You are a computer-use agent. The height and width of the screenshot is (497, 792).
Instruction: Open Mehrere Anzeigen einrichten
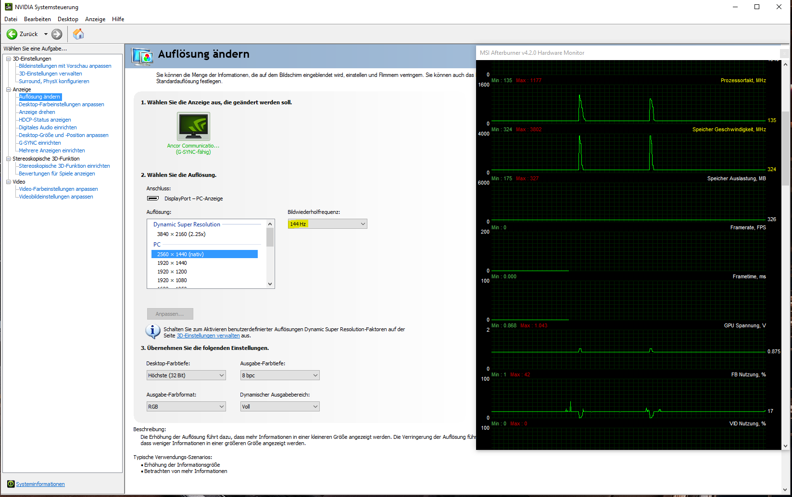click(52, 150)
